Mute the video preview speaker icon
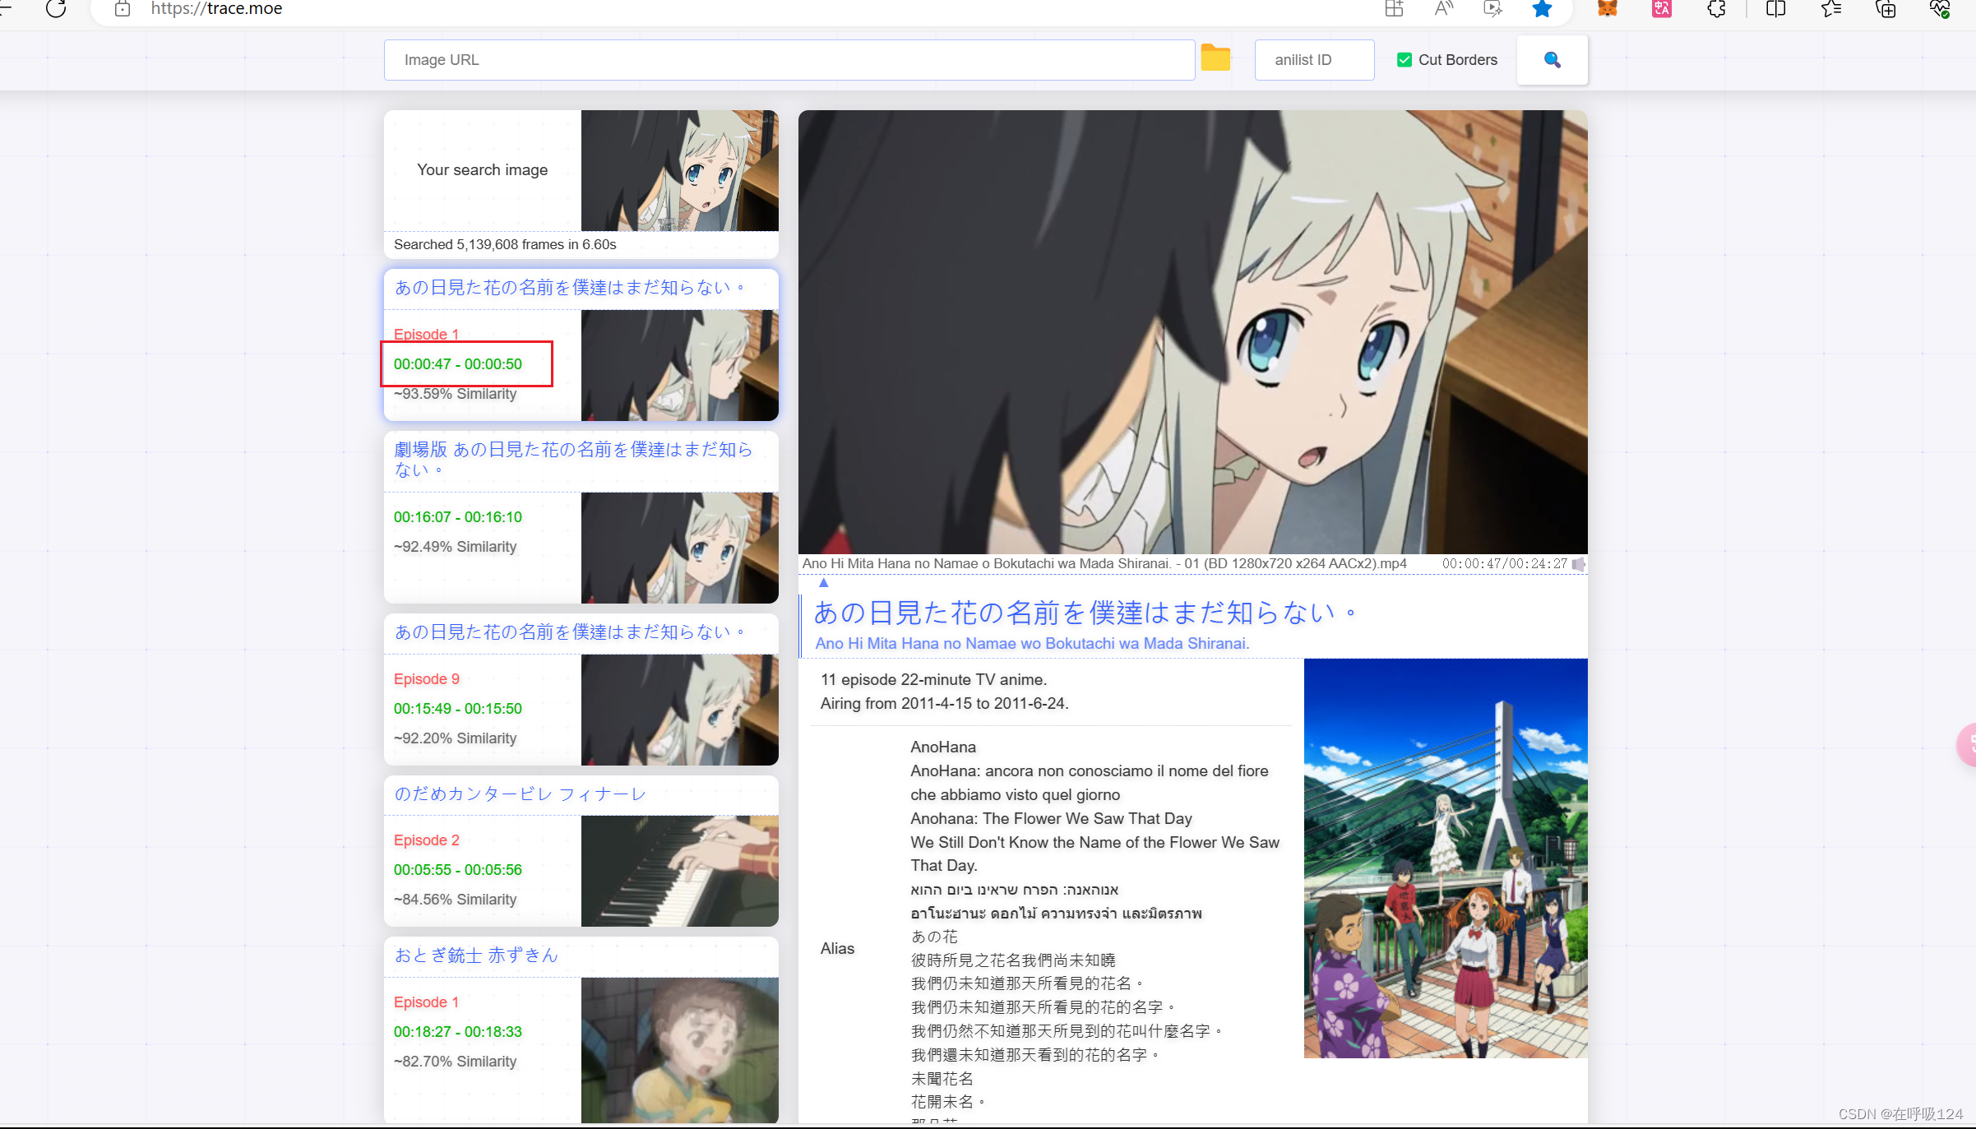Screen dimensions: 1976x1129 coord(1578,564)
